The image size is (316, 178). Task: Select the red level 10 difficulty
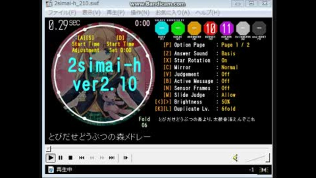tap(210, 28)
